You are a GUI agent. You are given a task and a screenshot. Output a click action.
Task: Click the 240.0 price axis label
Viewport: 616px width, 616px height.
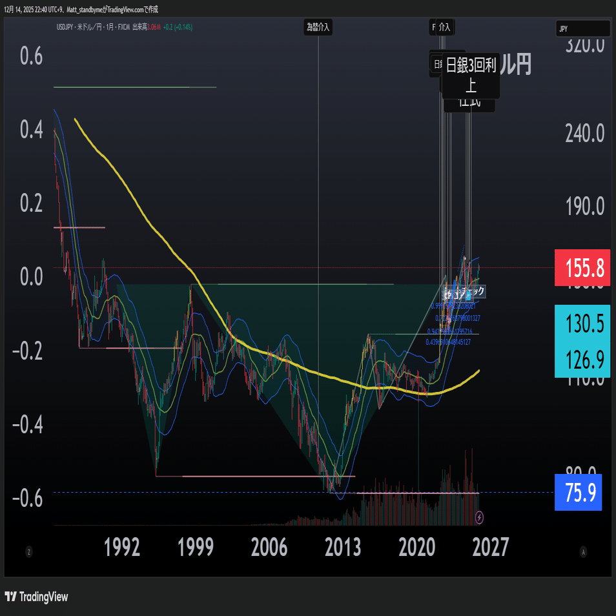[x=584, y=134]
